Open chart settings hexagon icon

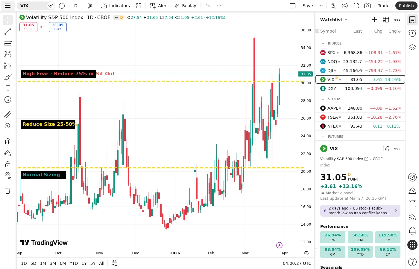345,6
